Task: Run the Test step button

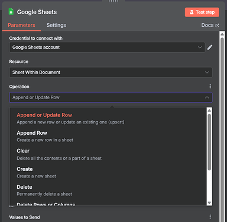Action: (202, 12)
